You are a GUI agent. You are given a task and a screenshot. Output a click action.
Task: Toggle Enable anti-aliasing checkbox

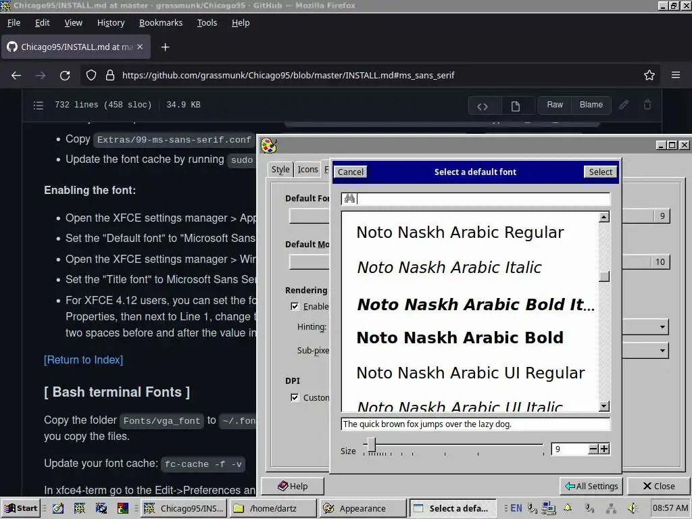[295, 306]
